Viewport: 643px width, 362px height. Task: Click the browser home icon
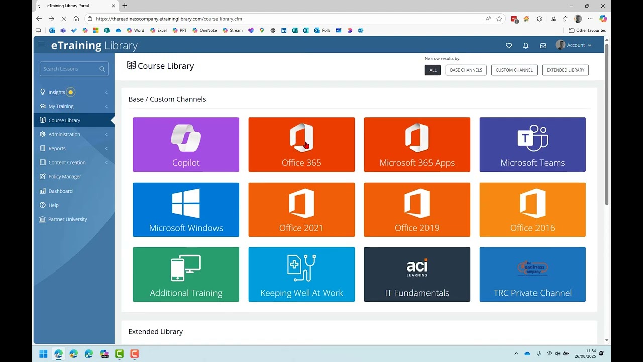[76, 19]
